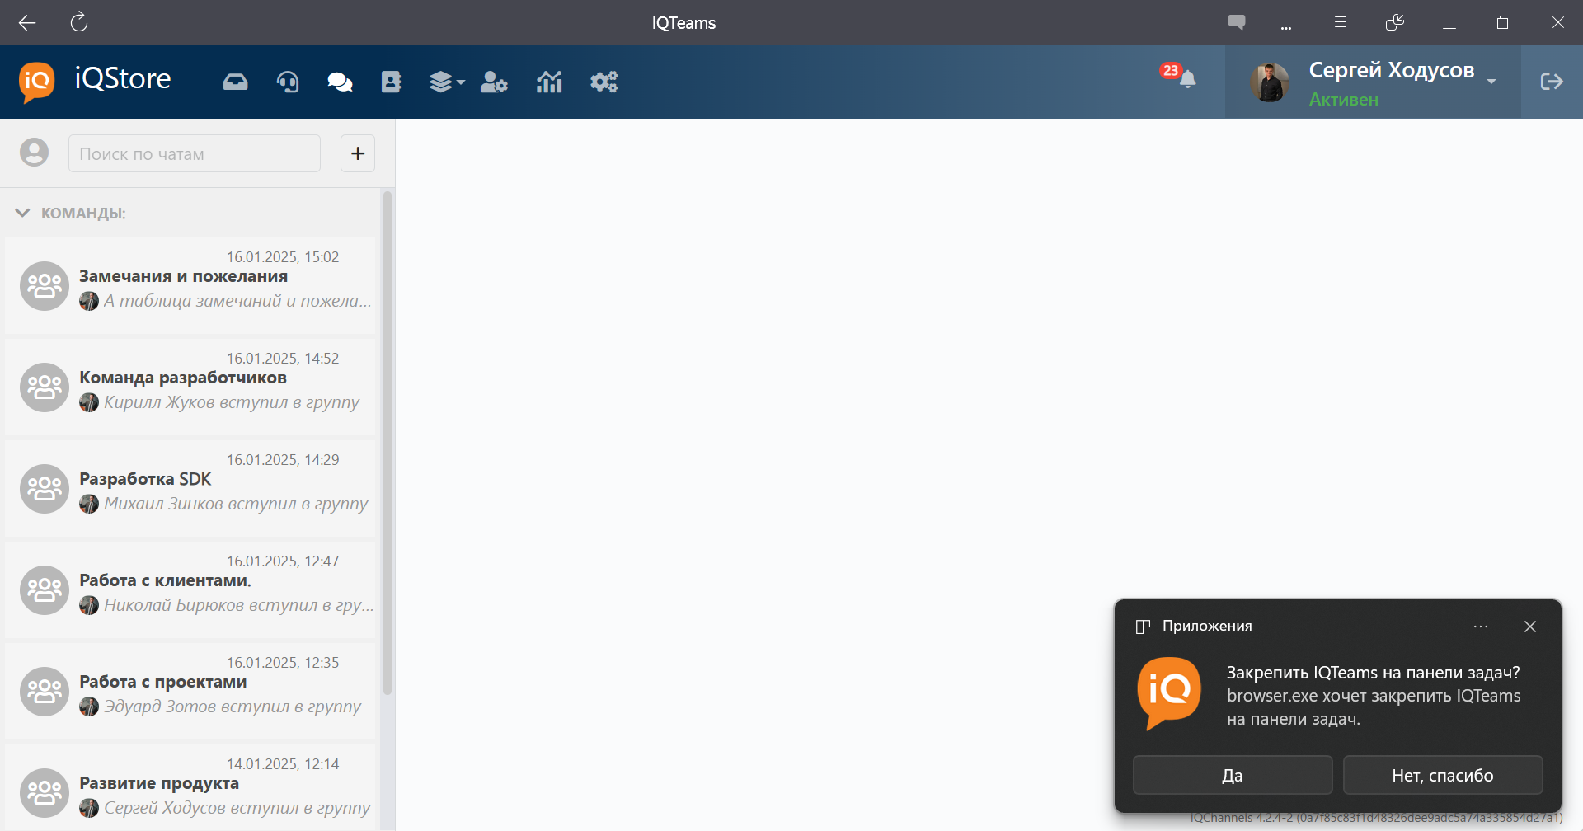Go back using the title bar arrow
1583x831 pixels.
(x=27, y=22)
